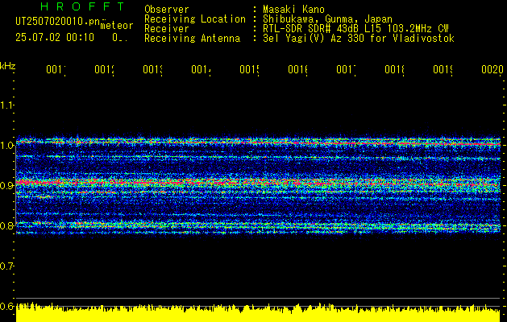Click the 0.7 frequency axis label
This screenshot has height=322, width=507.
coord(6,266)
